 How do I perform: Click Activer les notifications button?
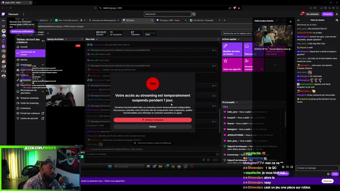point(22,31)
